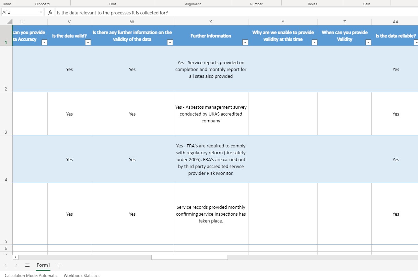Select 'Yes' in column V row 3
The width and height of the screenshot is (418, 278).
(x=69, y=114)
